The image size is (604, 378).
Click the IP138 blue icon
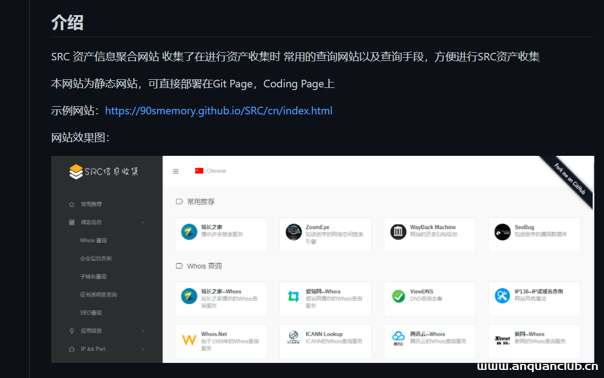tap(502, 295)
